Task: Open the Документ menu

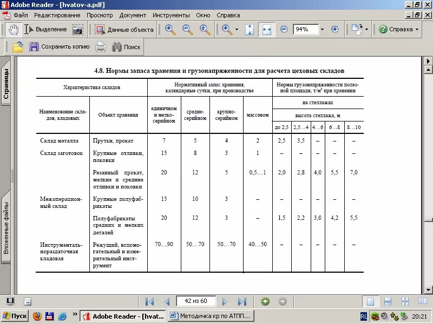Action: [133, 16]
